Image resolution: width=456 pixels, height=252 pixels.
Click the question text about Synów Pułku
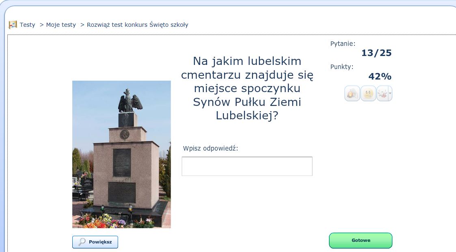point(247,88)
